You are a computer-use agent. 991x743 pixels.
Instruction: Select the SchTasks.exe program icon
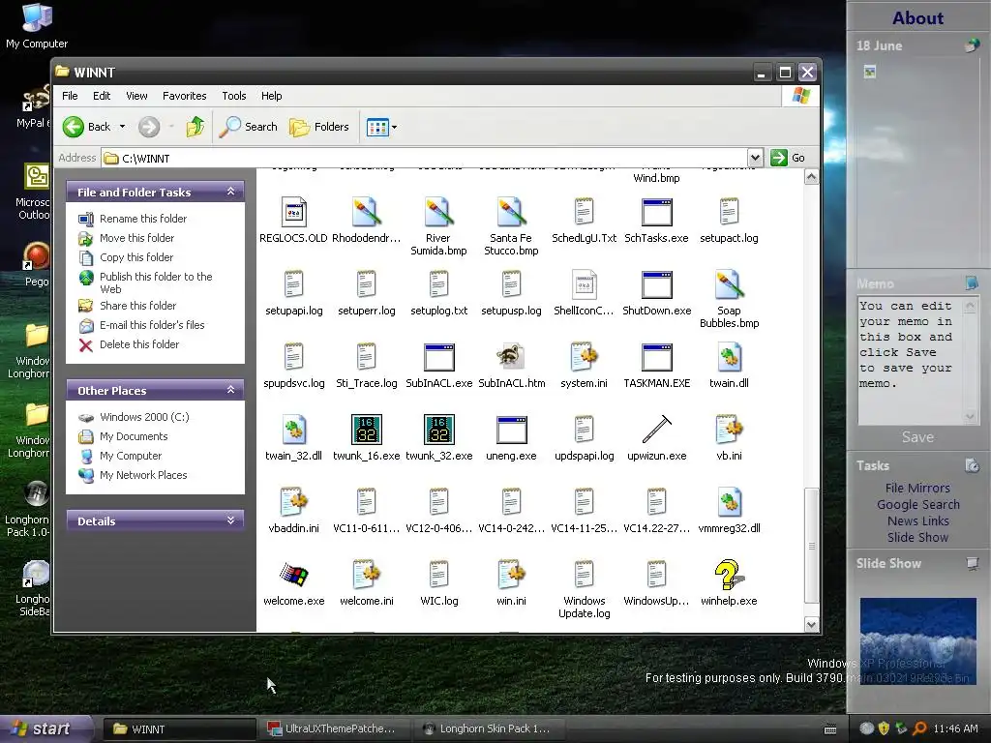(657, 212)
